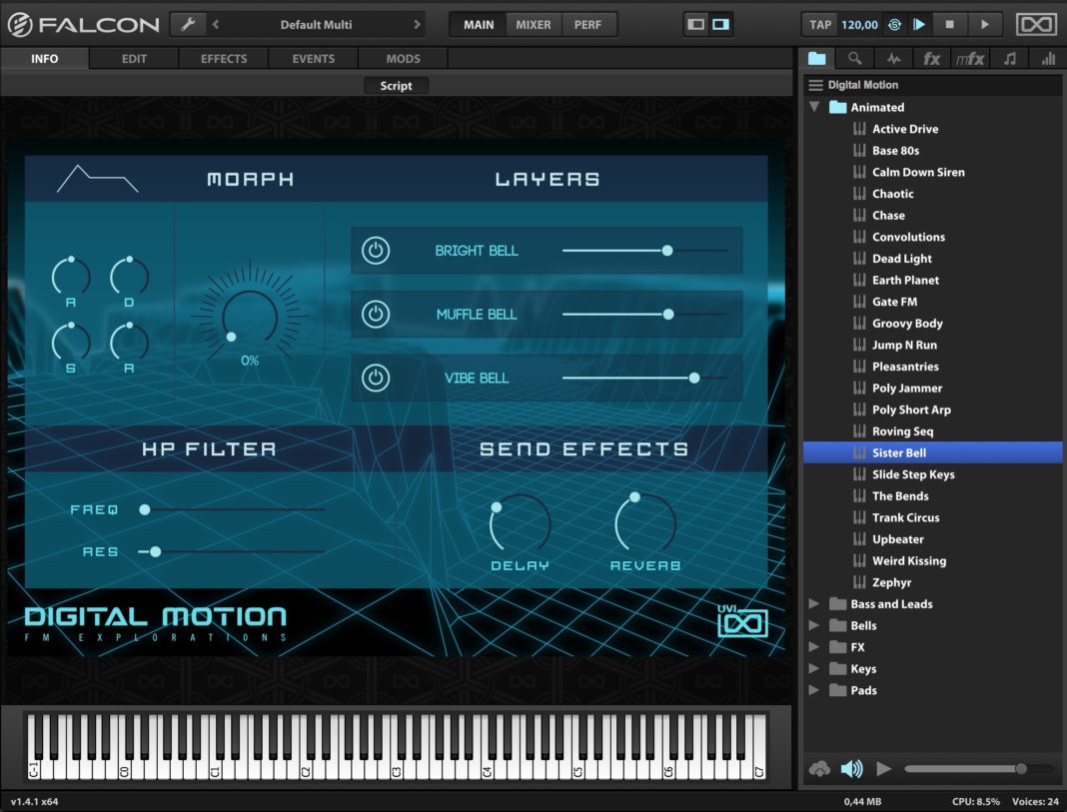Toggle power on the Bright Bell layer
This screenshot has width=1067, height=812.
pyautogui.click(x=375, y=251)
